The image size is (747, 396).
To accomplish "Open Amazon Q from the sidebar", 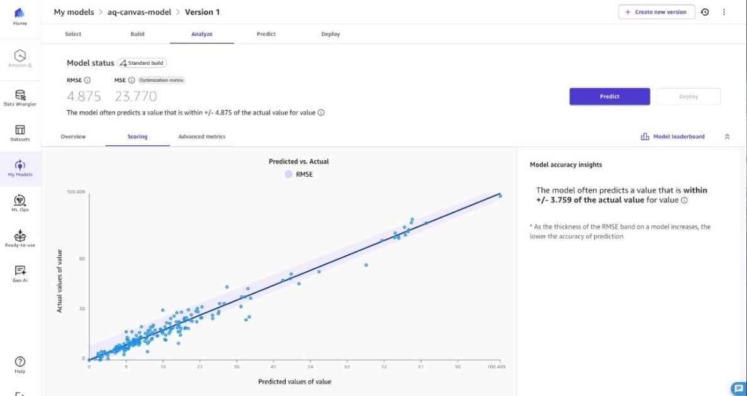I will [20, 58].
